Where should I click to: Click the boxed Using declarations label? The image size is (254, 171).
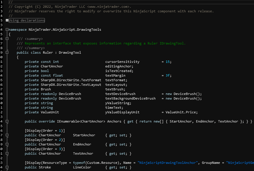point(27,20)
